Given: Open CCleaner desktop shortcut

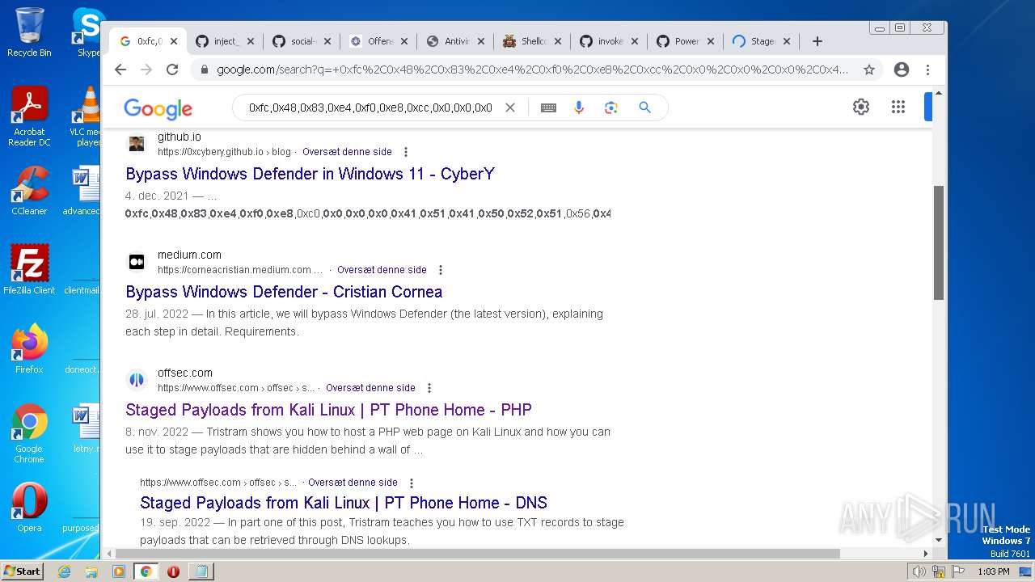Looking at the screenshot, I should pos(29,191).
